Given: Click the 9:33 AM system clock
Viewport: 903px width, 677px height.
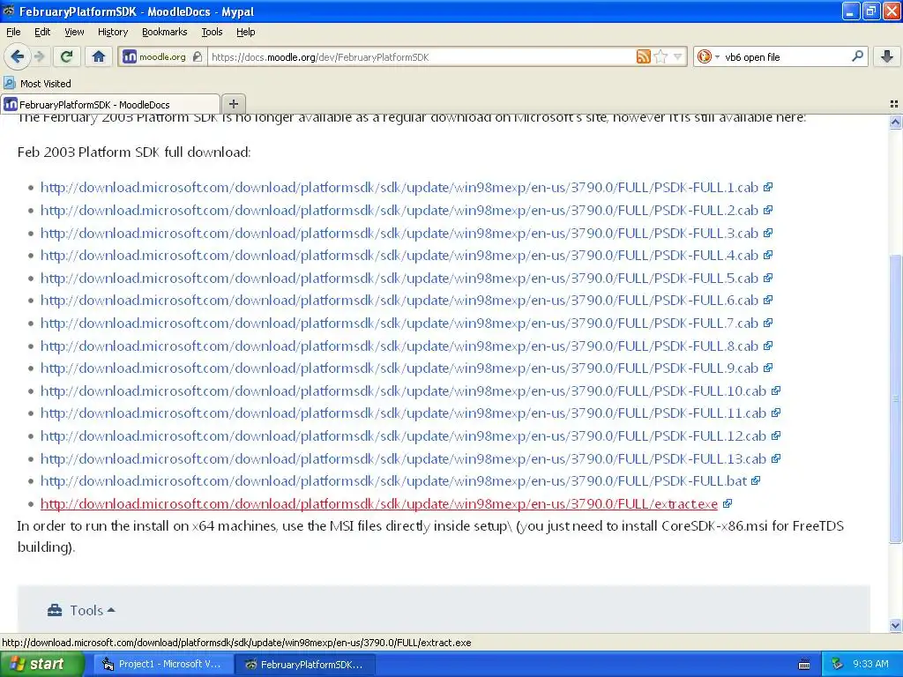Looking at the screenshot, I should tap(870, 665).
